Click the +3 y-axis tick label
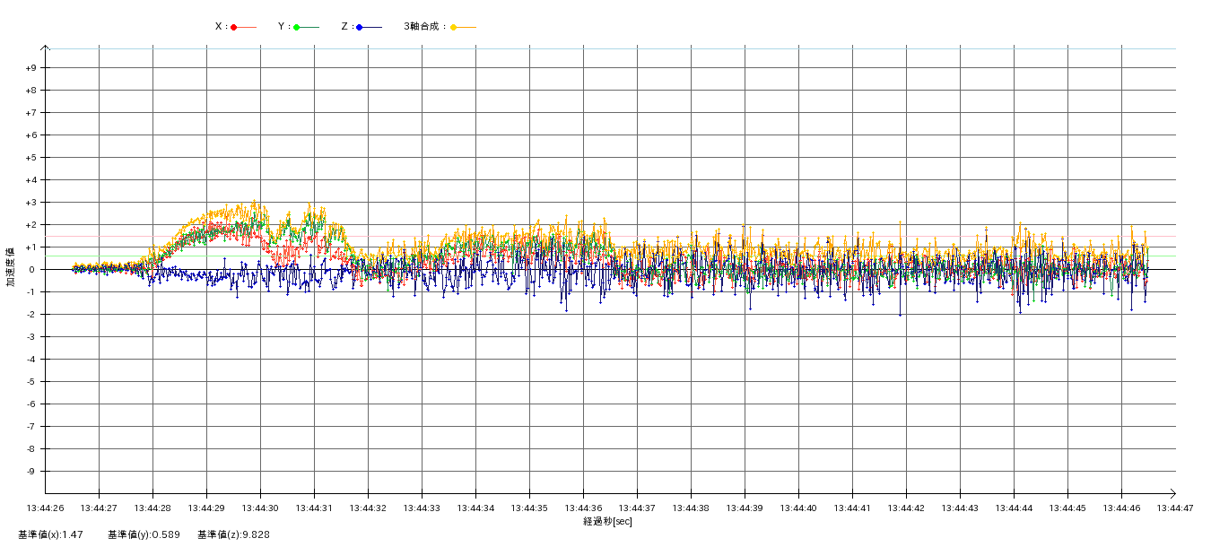The width and height of the screenshot is (1211, 547). (30, 203)
